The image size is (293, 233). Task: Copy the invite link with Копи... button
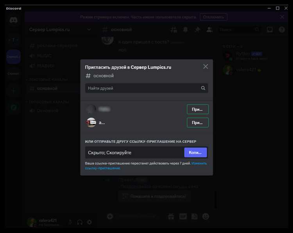point(195,152)
